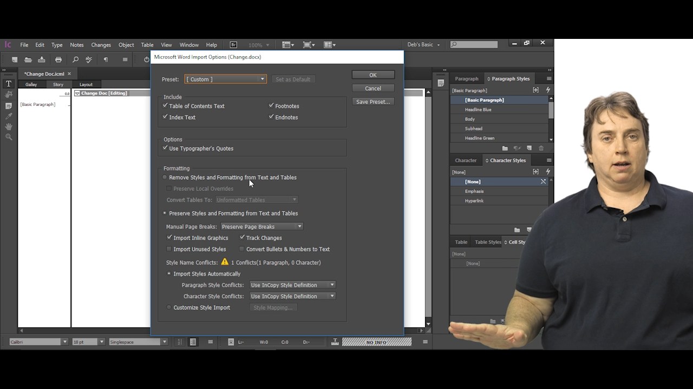Uncheck Footnotes checkbox
Viewport: 693px width, 389px height.
(x=271, y=105)
